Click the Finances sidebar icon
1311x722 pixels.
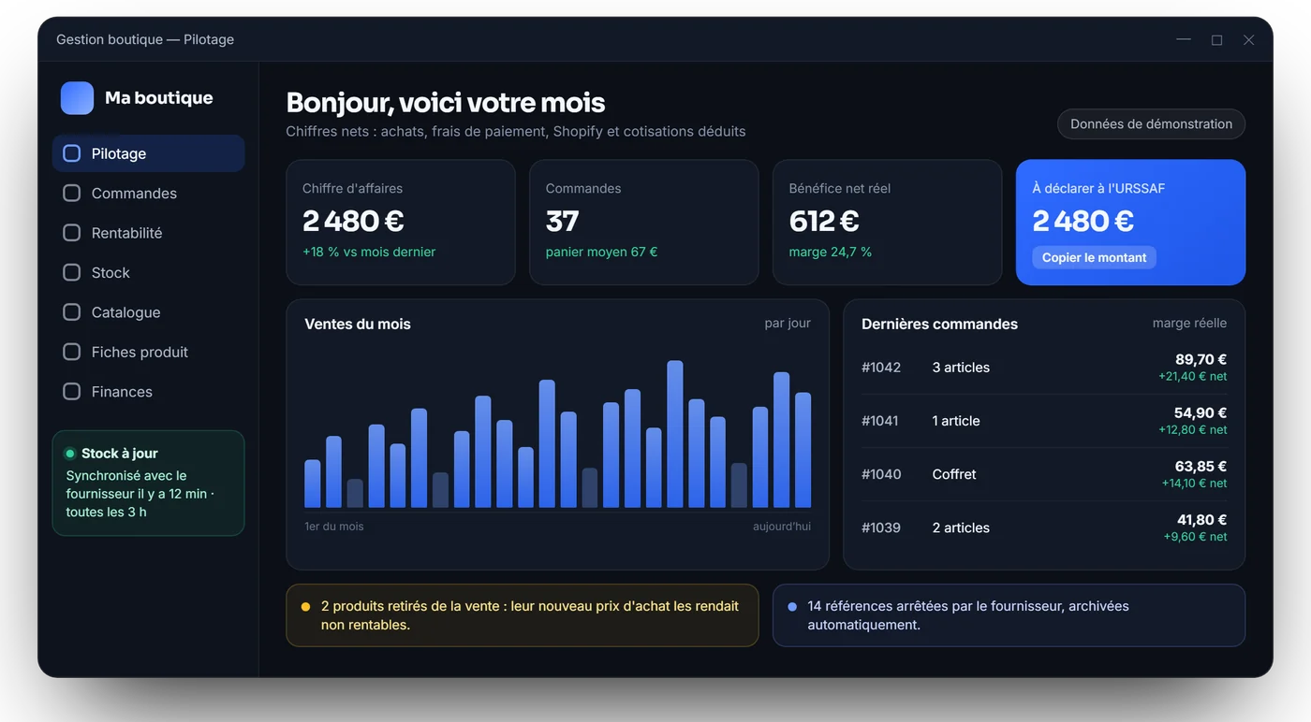point(71,392)
